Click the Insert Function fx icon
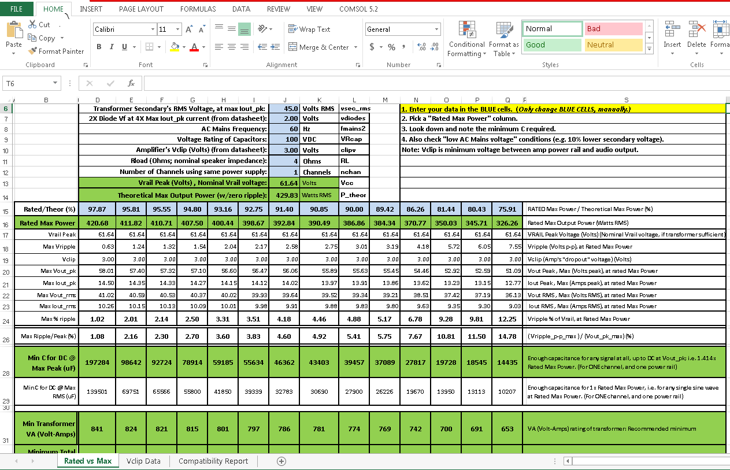Screen dimensions: 730x470 click(x=131, y=83)
